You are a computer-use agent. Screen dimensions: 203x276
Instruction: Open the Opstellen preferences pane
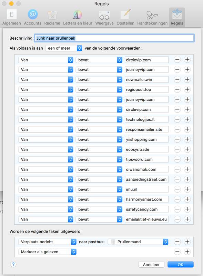coord(125,17)
